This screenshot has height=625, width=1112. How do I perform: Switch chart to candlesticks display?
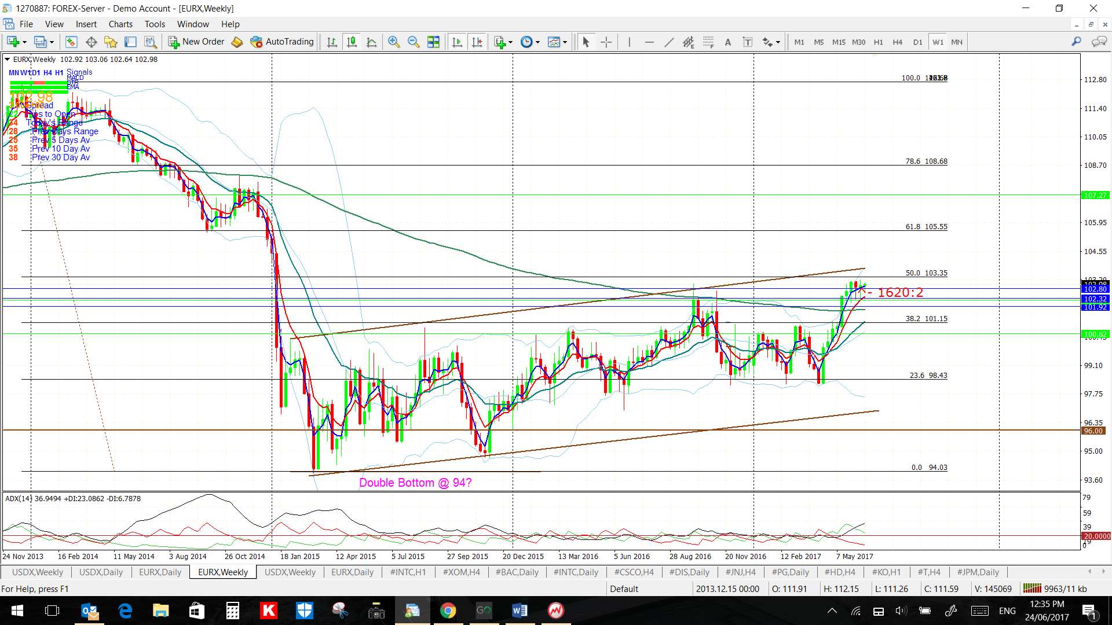tap(352, 42)
